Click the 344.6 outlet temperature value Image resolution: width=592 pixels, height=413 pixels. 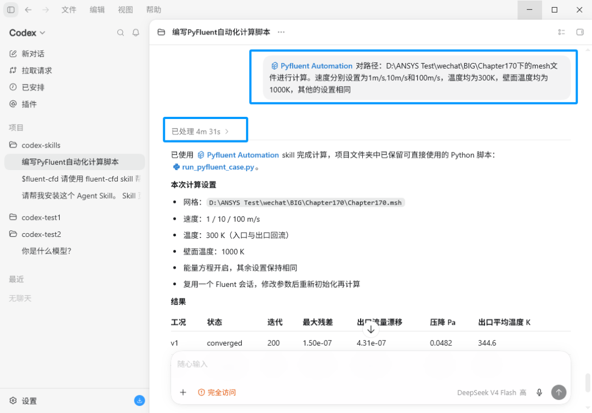pos(487,343)
